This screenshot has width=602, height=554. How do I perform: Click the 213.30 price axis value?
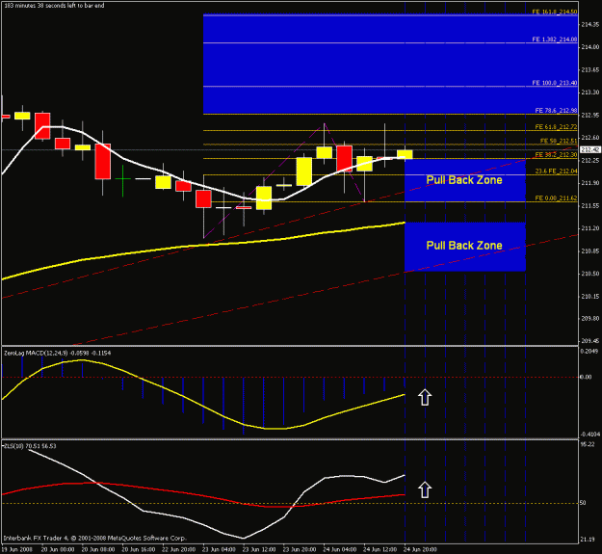590,92
